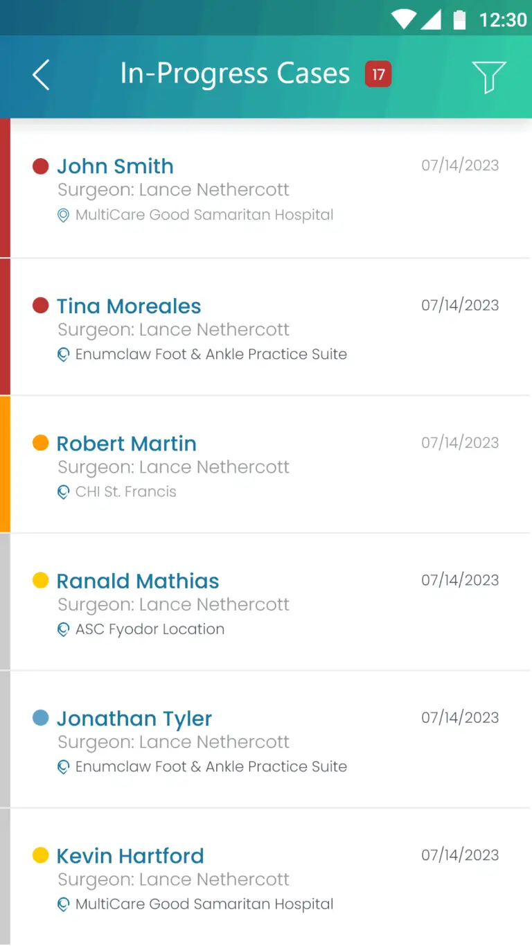The width and height of the screenshot is (532, 946).
Task: Tap the red 17 cases badge
Action: (x=378, y=74)
